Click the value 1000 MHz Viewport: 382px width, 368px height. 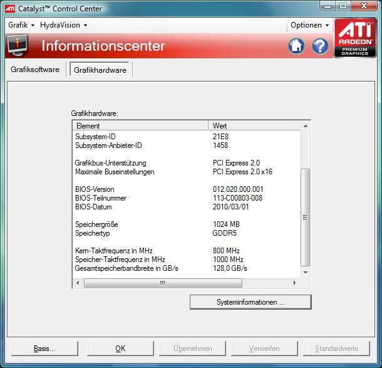point(228,260)
